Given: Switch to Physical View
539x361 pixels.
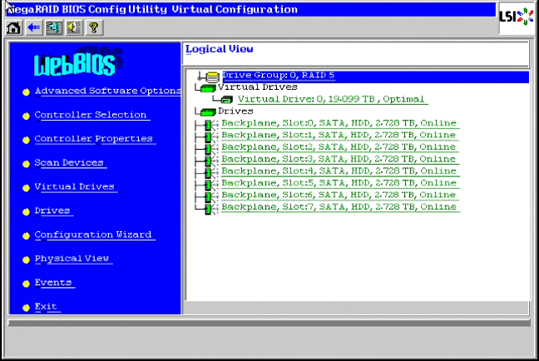Looking at the screenshot, I should point(72,259).
